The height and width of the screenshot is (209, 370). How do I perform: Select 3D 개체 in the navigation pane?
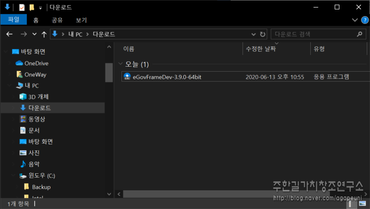(x=39, y=97)
